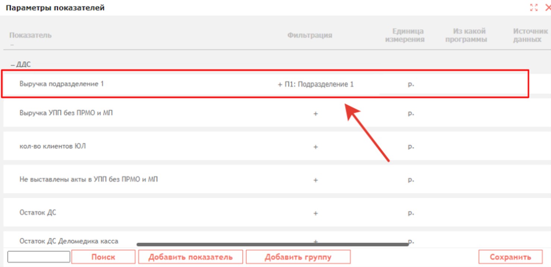Click filter П1: Подразделение 1
Viewport: 551px width, 267px height.
coord(319,84)
